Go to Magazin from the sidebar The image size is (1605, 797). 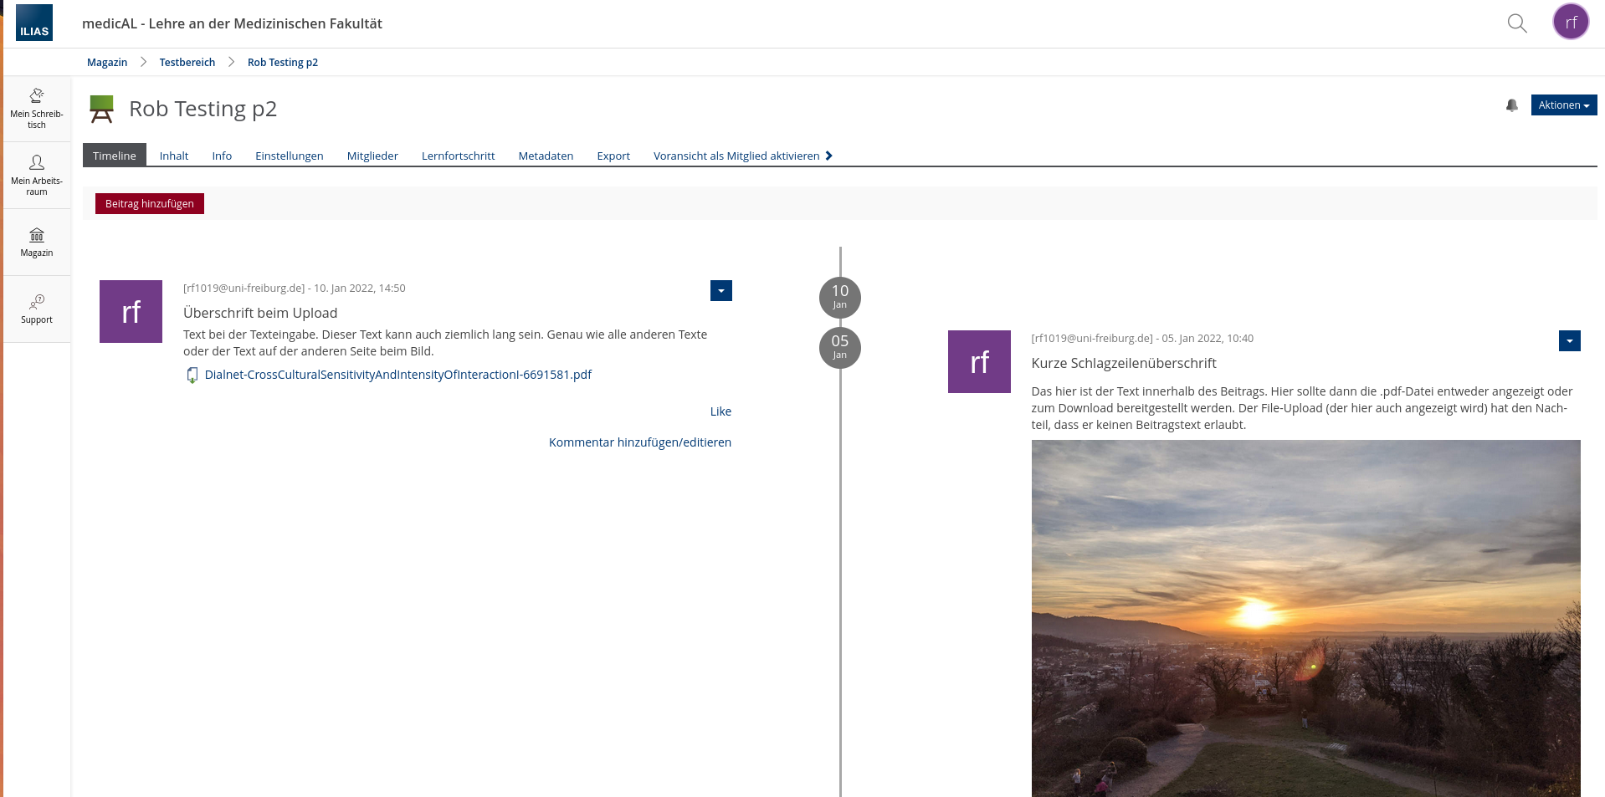point(37,243)
